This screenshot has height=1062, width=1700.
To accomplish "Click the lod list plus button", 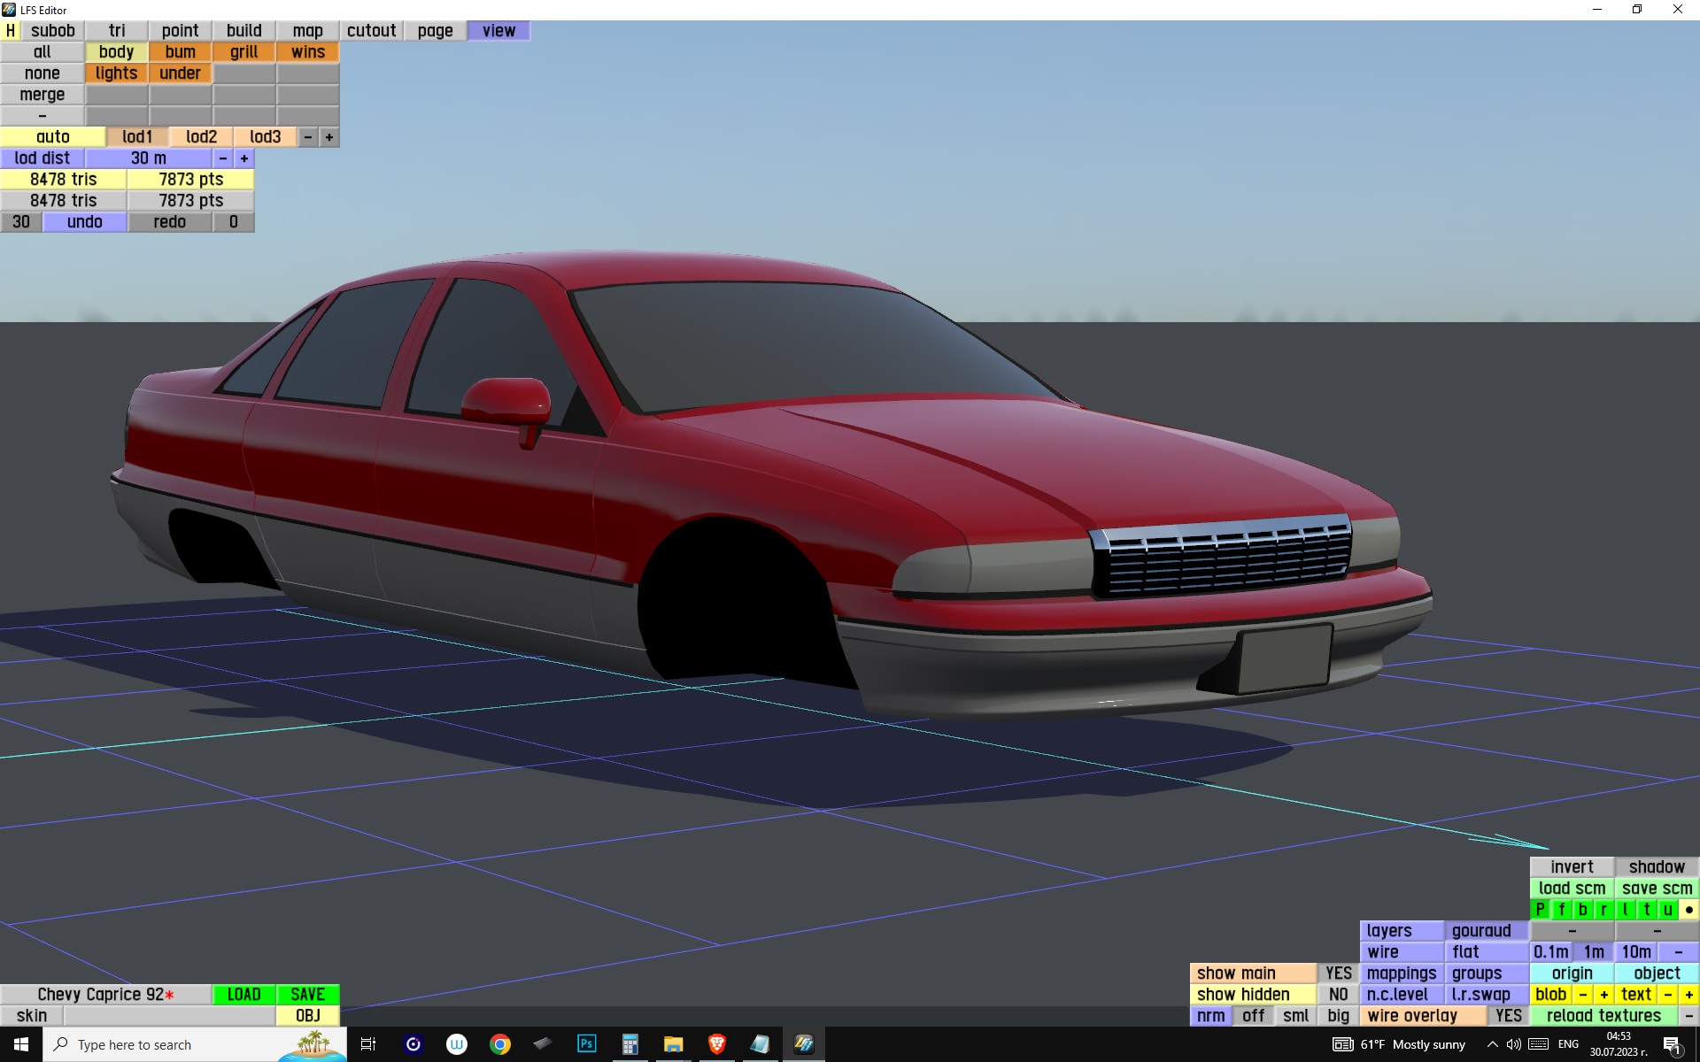I will (x=329, y=137).
